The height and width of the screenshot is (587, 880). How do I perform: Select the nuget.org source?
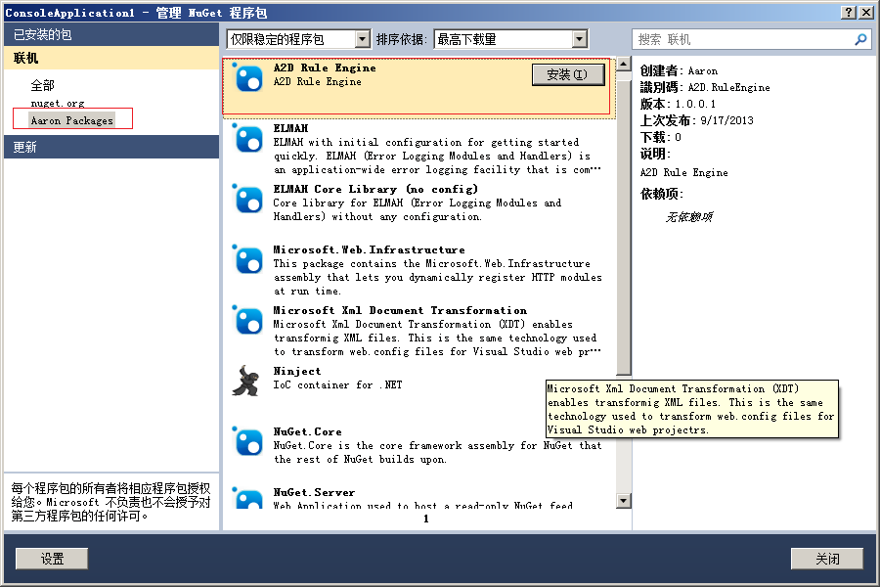click(58, 104)
